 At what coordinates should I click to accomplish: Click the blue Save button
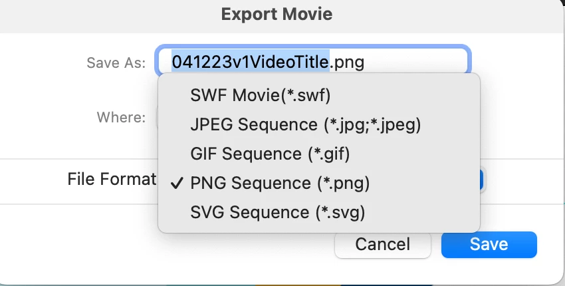(x=489, y=244)
